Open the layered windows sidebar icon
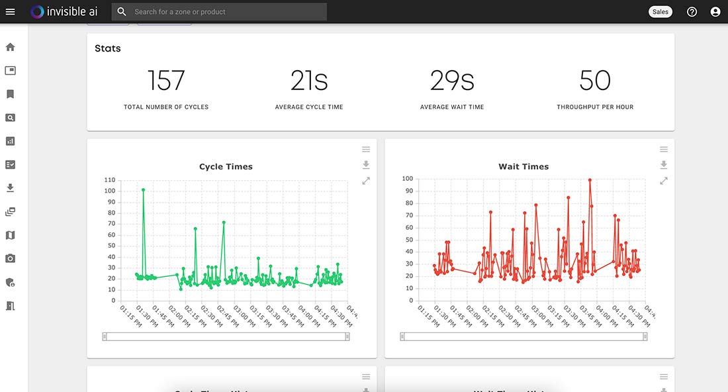Image resolution: width=728 pixels, height=392 pixels. (x=10, y=212)
